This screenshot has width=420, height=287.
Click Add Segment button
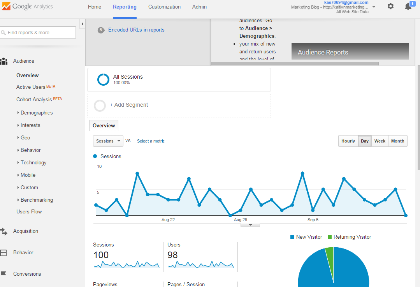(128, 105)
